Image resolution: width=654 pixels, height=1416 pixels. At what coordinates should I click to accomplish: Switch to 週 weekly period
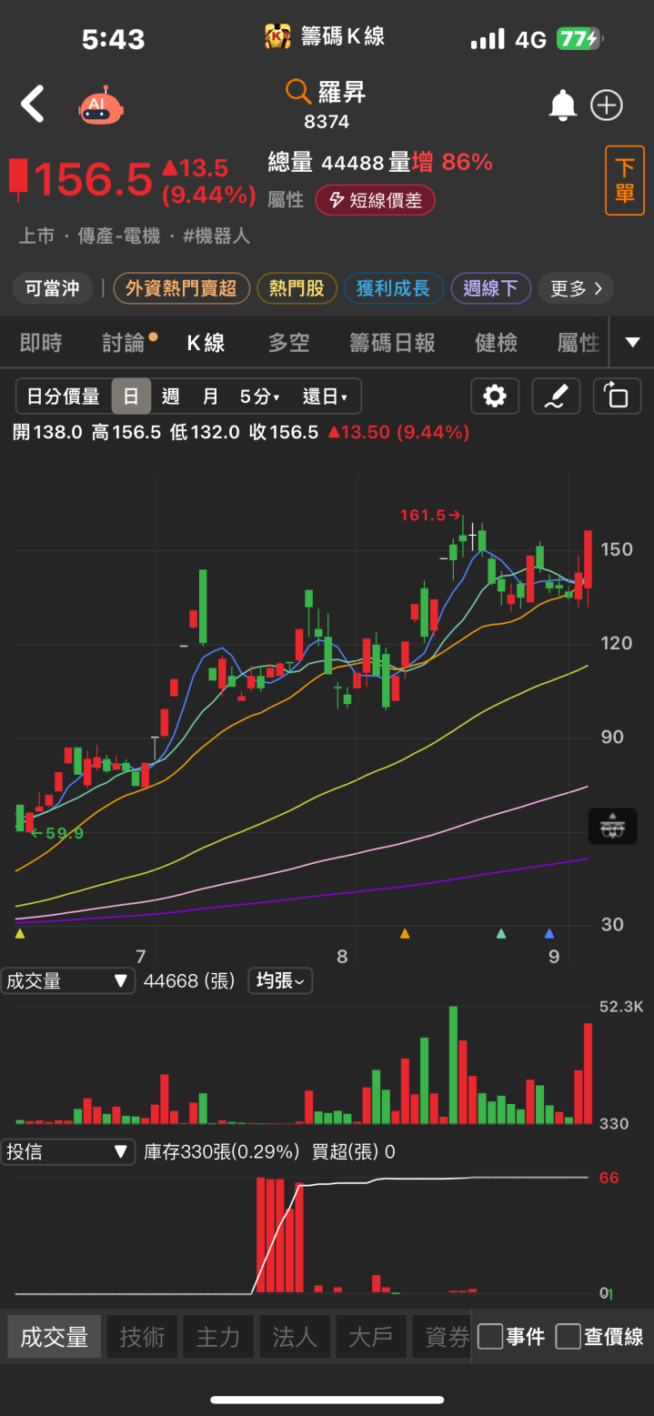point(170,397)
